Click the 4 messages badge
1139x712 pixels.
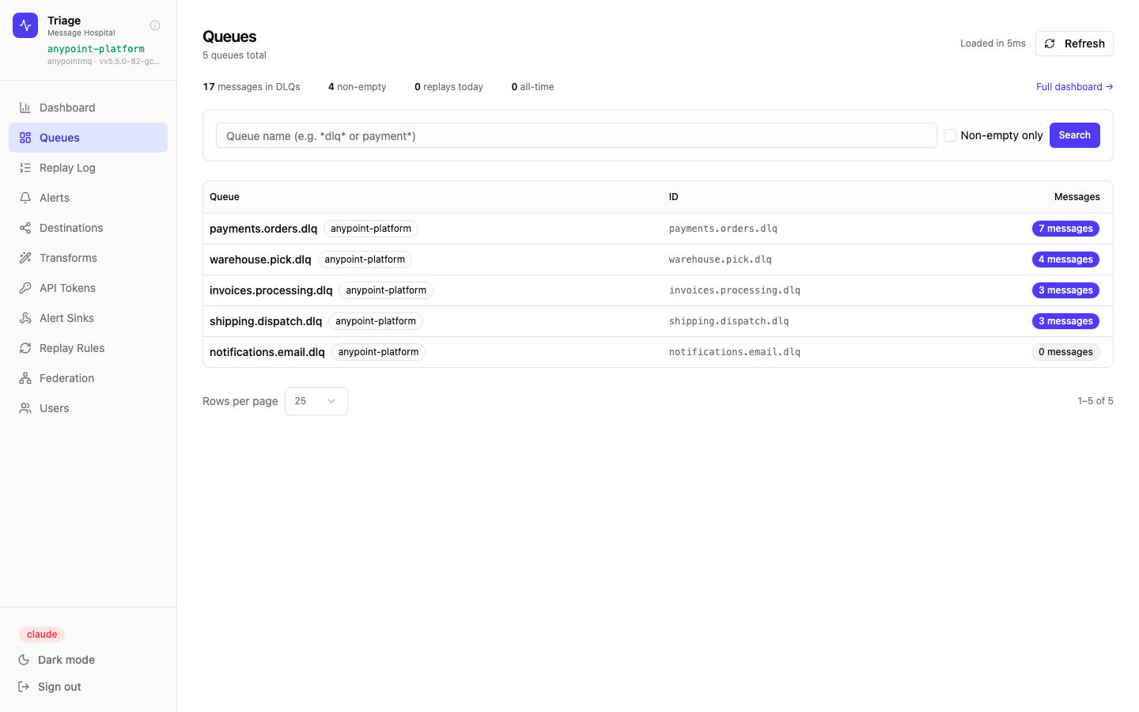(x=1065, y=259)
